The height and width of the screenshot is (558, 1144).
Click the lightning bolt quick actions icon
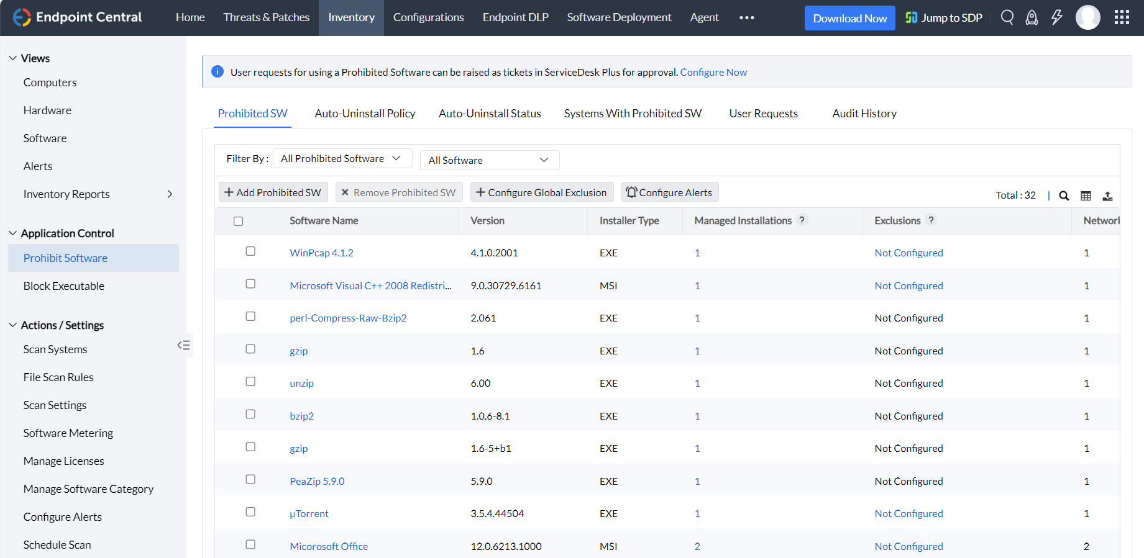[1056, 17]
